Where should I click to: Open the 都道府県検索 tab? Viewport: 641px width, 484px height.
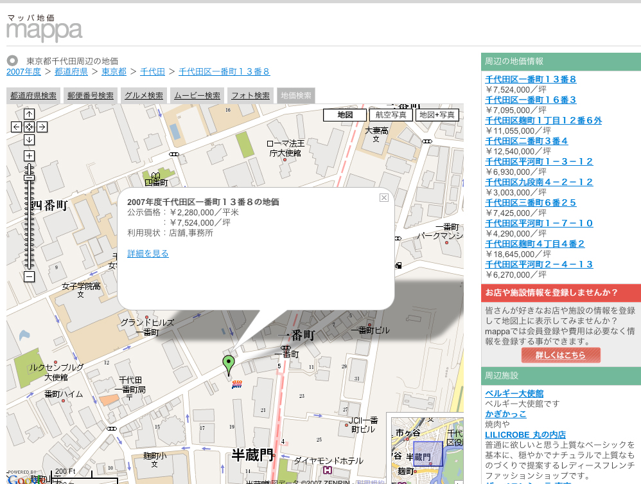pyautogui.click(x=33, y=96)
